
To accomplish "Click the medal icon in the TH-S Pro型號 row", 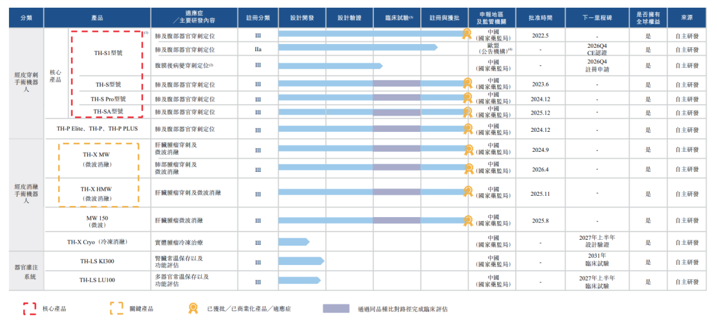I will pos(467,98).
